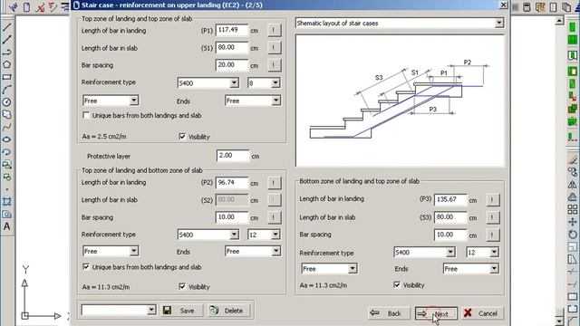The height and width of the screenshot is (326, 580).
Task: Select the Point tool in left toolbar
Action: click(6, 189)
